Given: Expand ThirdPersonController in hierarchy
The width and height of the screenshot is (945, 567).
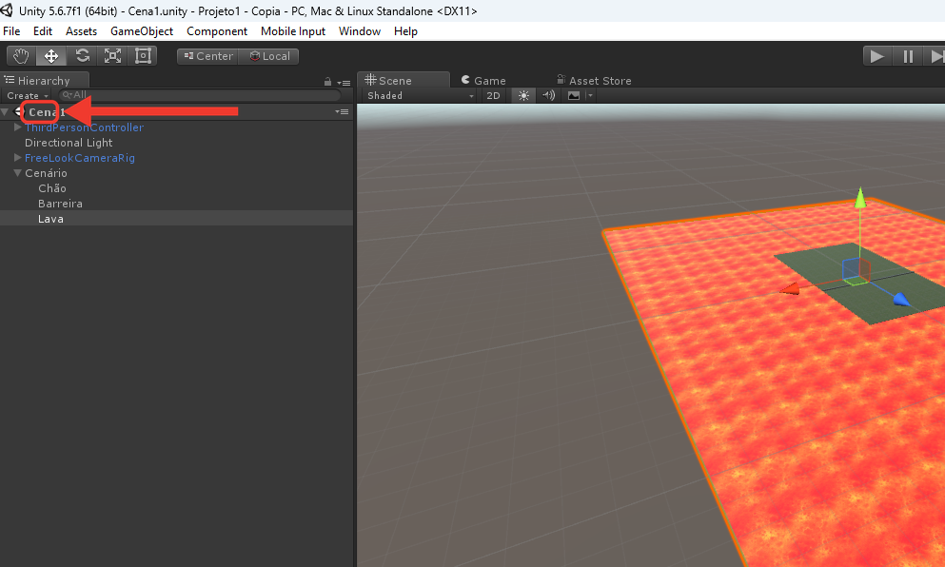Looking at the screenshot, I should (18, 127).
